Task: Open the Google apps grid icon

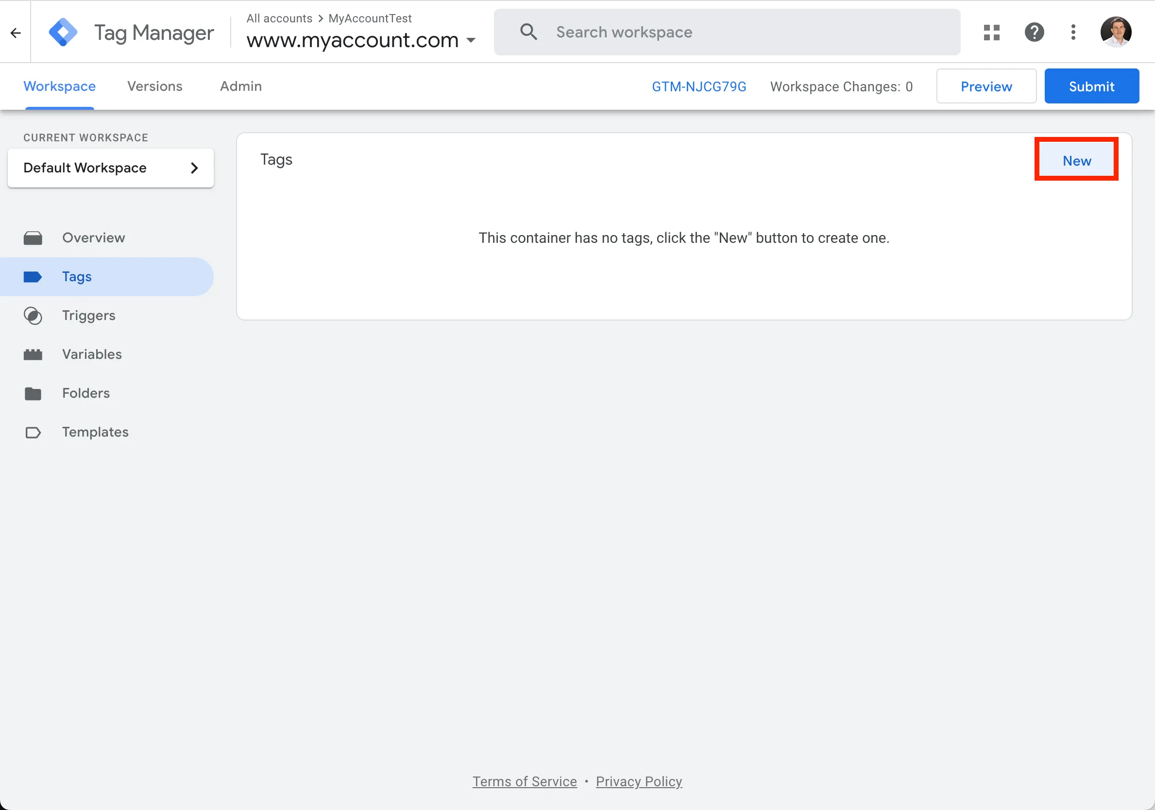Action: coord(991,33)
